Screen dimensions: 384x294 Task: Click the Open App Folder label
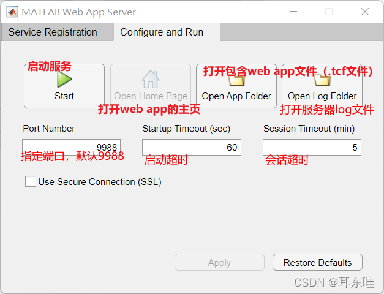coord(236,96)
